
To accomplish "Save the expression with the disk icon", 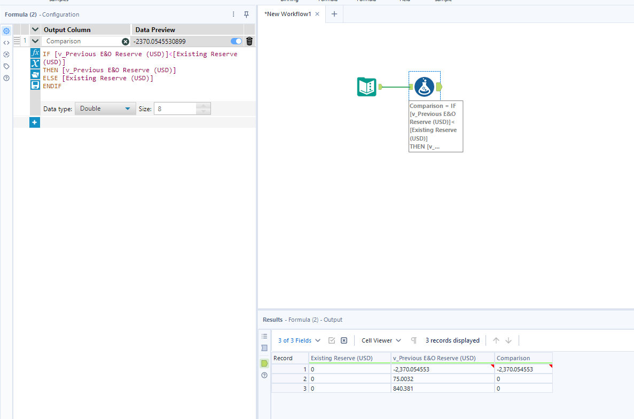I will pyautogui.click(x=35, y=85).
